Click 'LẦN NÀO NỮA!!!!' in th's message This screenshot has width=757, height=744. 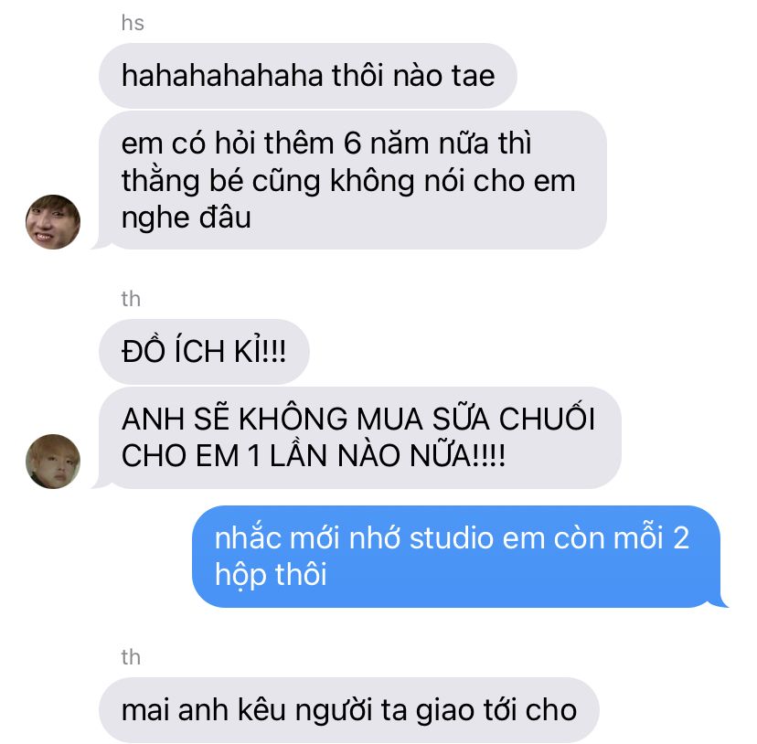coord(388,455)
